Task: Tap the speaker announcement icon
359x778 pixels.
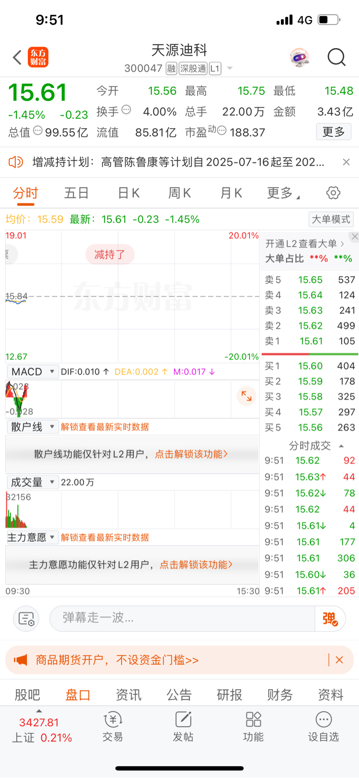Action: 16,162
